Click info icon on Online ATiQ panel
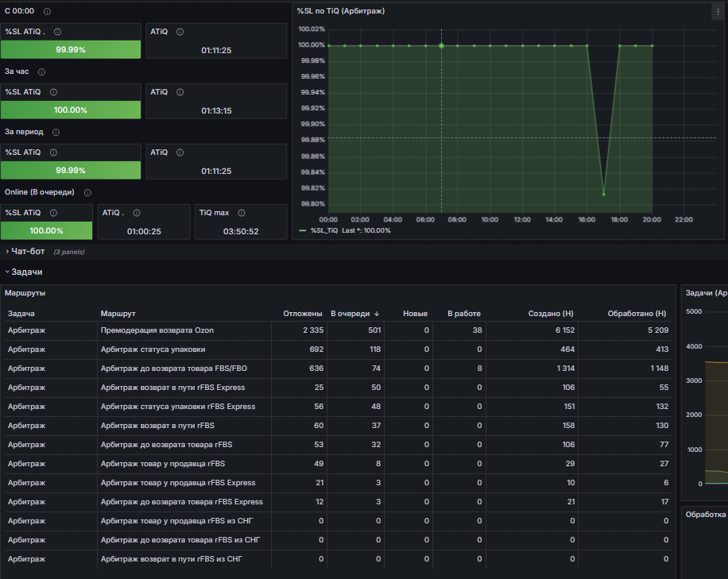Image resolution: width=728 pixels, height=579 pixels. (x=137, y=213)
